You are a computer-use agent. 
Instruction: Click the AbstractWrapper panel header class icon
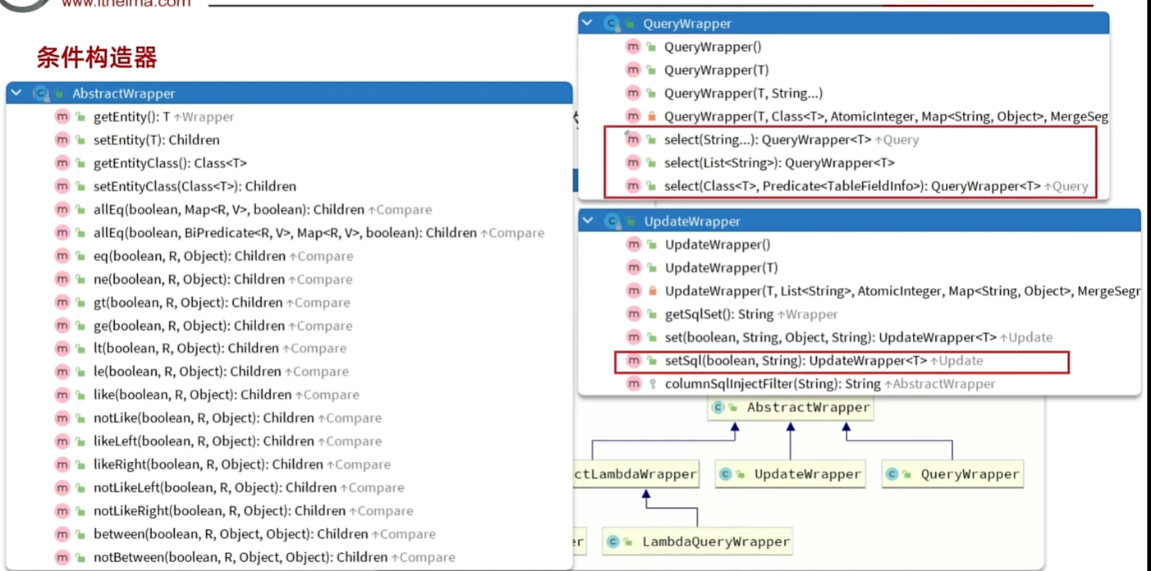(x=41, y=94)
